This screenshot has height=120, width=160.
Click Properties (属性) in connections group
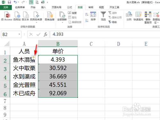72,18
